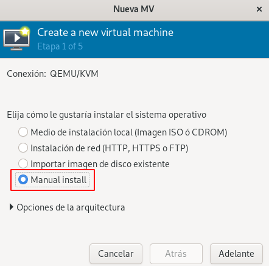Click the Opciones de la arquitectura label

pos(71,207)
